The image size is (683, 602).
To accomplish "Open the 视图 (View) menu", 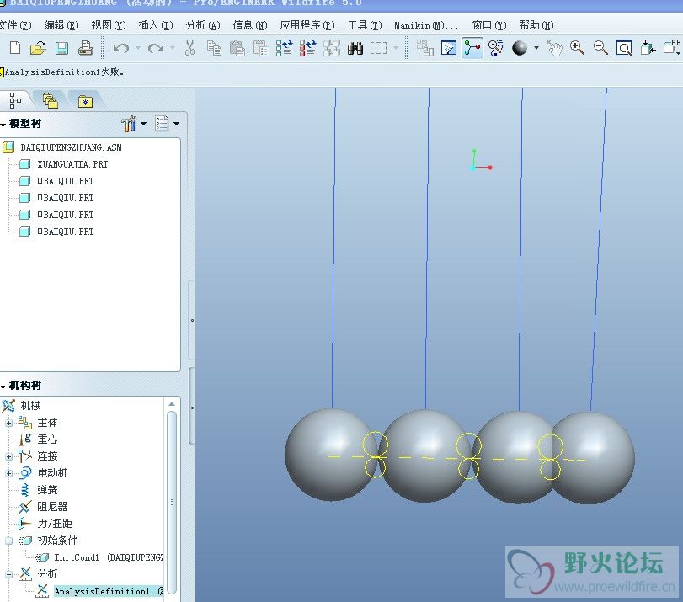I will coord(109,25).
